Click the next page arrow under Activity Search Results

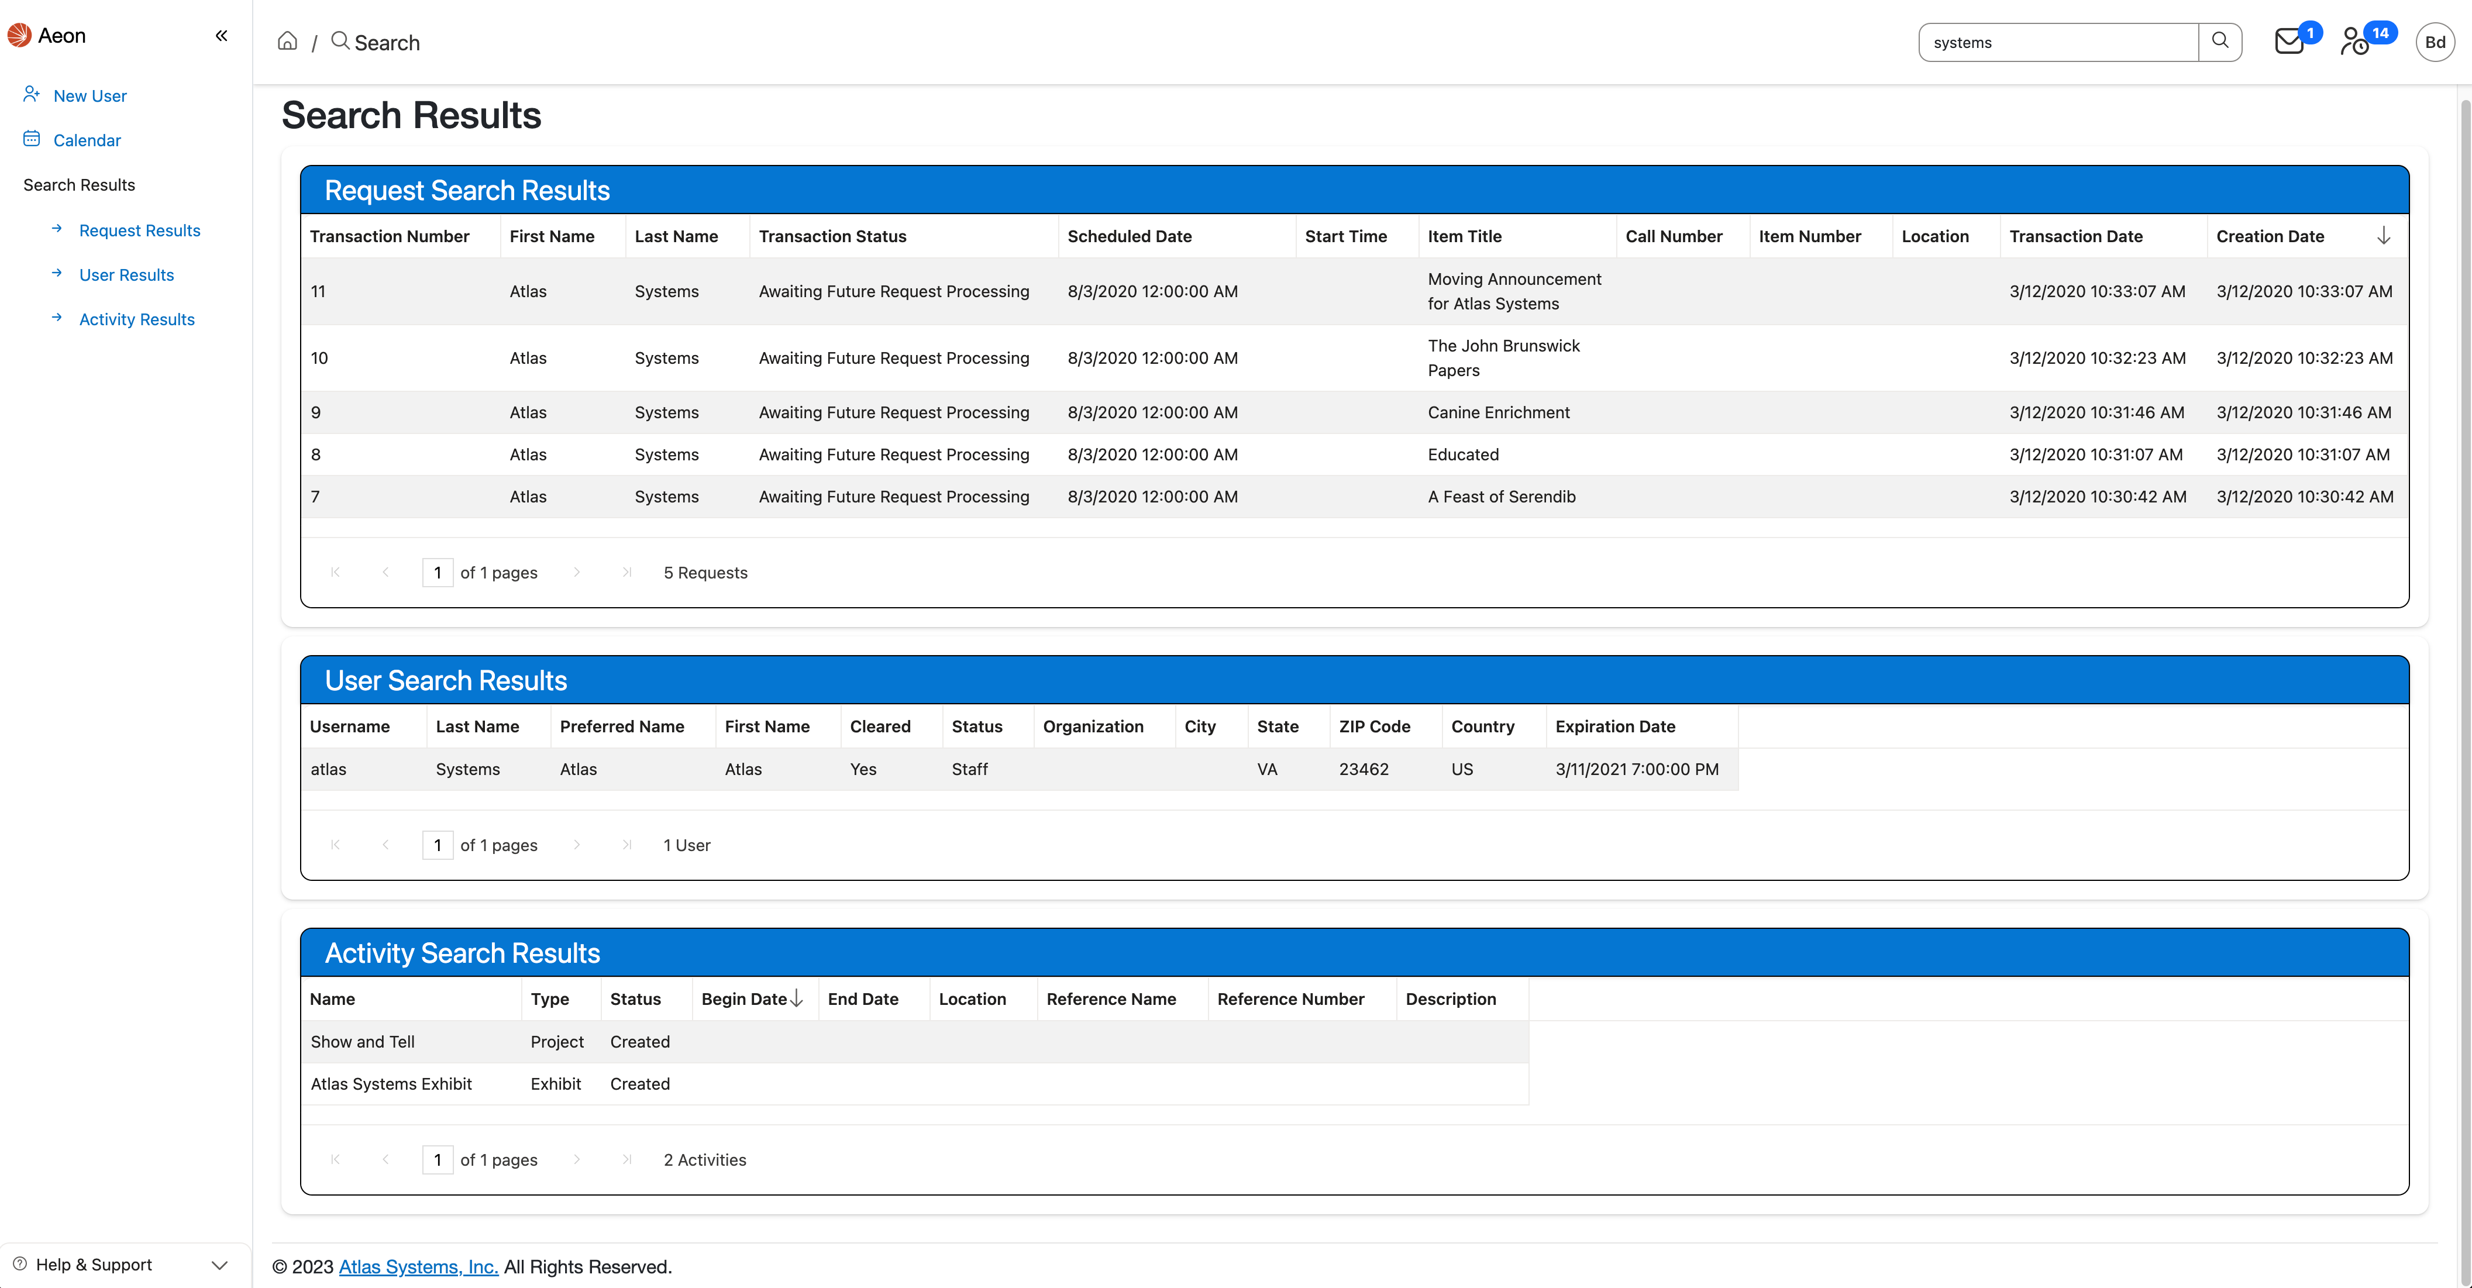(577, 1159)
